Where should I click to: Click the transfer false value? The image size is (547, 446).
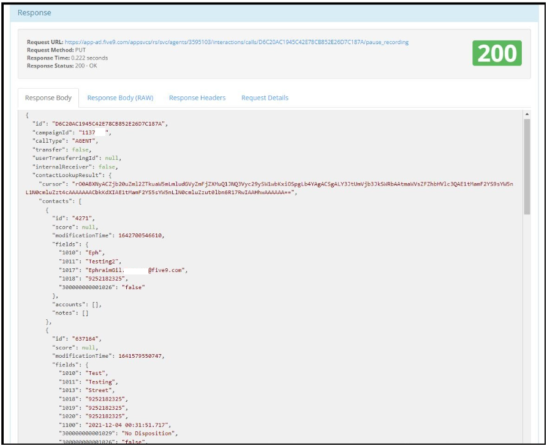80,149
